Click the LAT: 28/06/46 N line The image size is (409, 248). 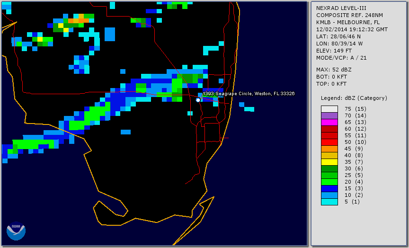click(338, 36)
